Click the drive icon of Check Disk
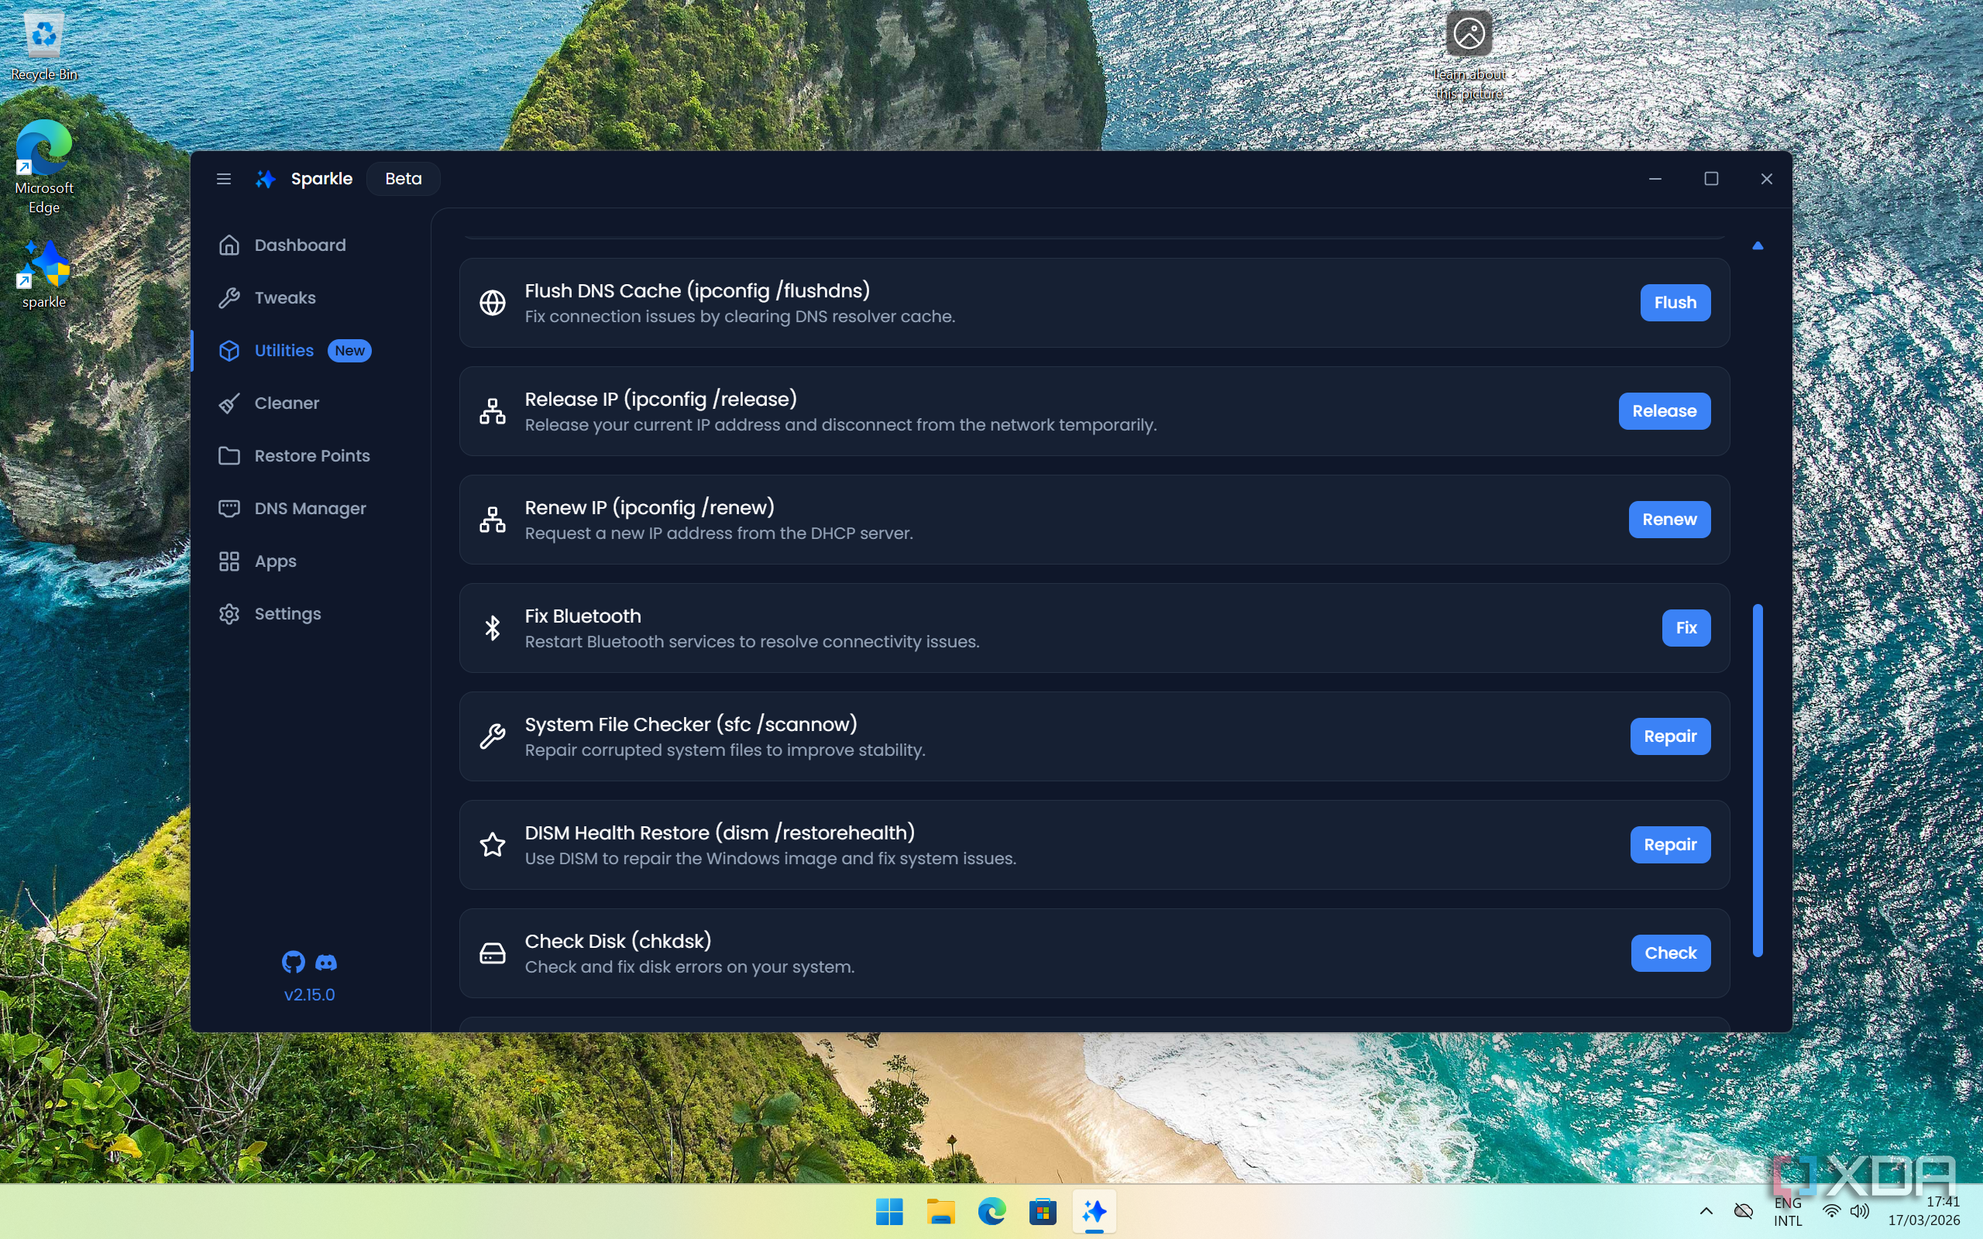The image size is (1983, 1239). pos(493,953)
